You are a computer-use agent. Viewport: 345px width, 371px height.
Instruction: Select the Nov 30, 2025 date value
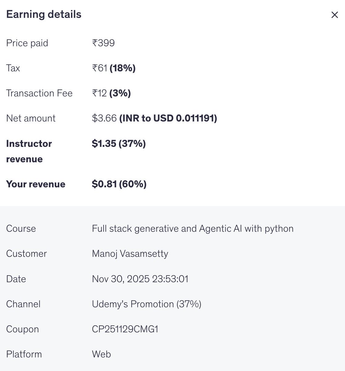click(x=140, y=279)
